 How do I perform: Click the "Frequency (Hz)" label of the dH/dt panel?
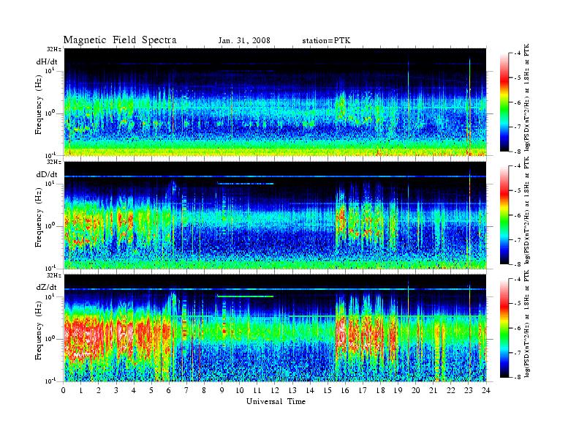pos(39,105)
